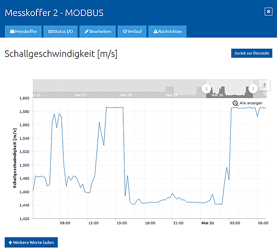Load more values with Weitere Werte laden
The image size is (277, 251).
(31, 242)
